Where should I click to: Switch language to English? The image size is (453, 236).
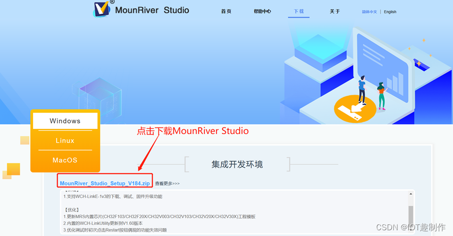tap(390, 12)
